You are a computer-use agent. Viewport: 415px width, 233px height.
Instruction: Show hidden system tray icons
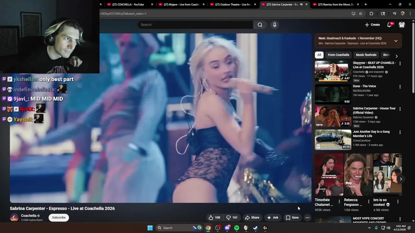(369, 228)
